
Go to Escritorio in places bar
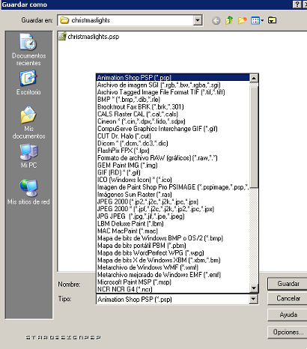tap(28, 82)
